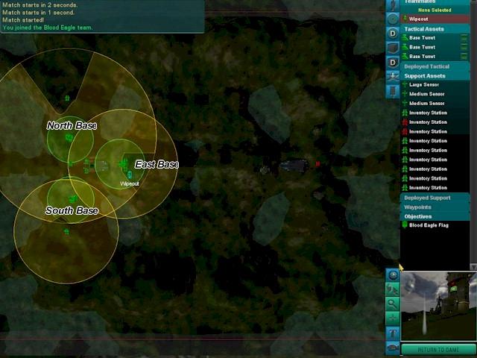Select the green icon inside North Base circle
477x358 pixels.
click(69, 138)
